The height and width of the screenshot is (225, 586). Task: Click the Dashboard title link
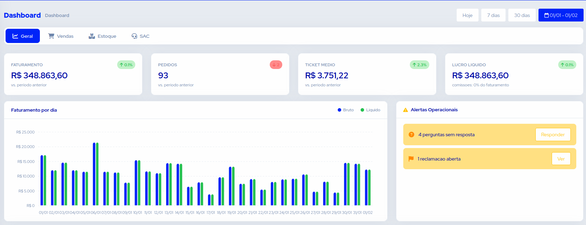coord(22,15)
